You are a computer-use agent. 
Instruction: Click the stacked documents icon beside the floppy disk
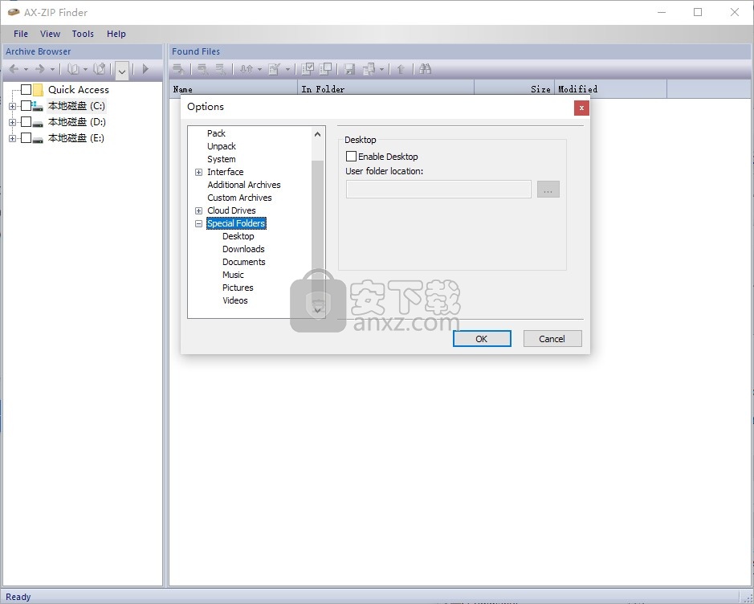tap(369, 69)
